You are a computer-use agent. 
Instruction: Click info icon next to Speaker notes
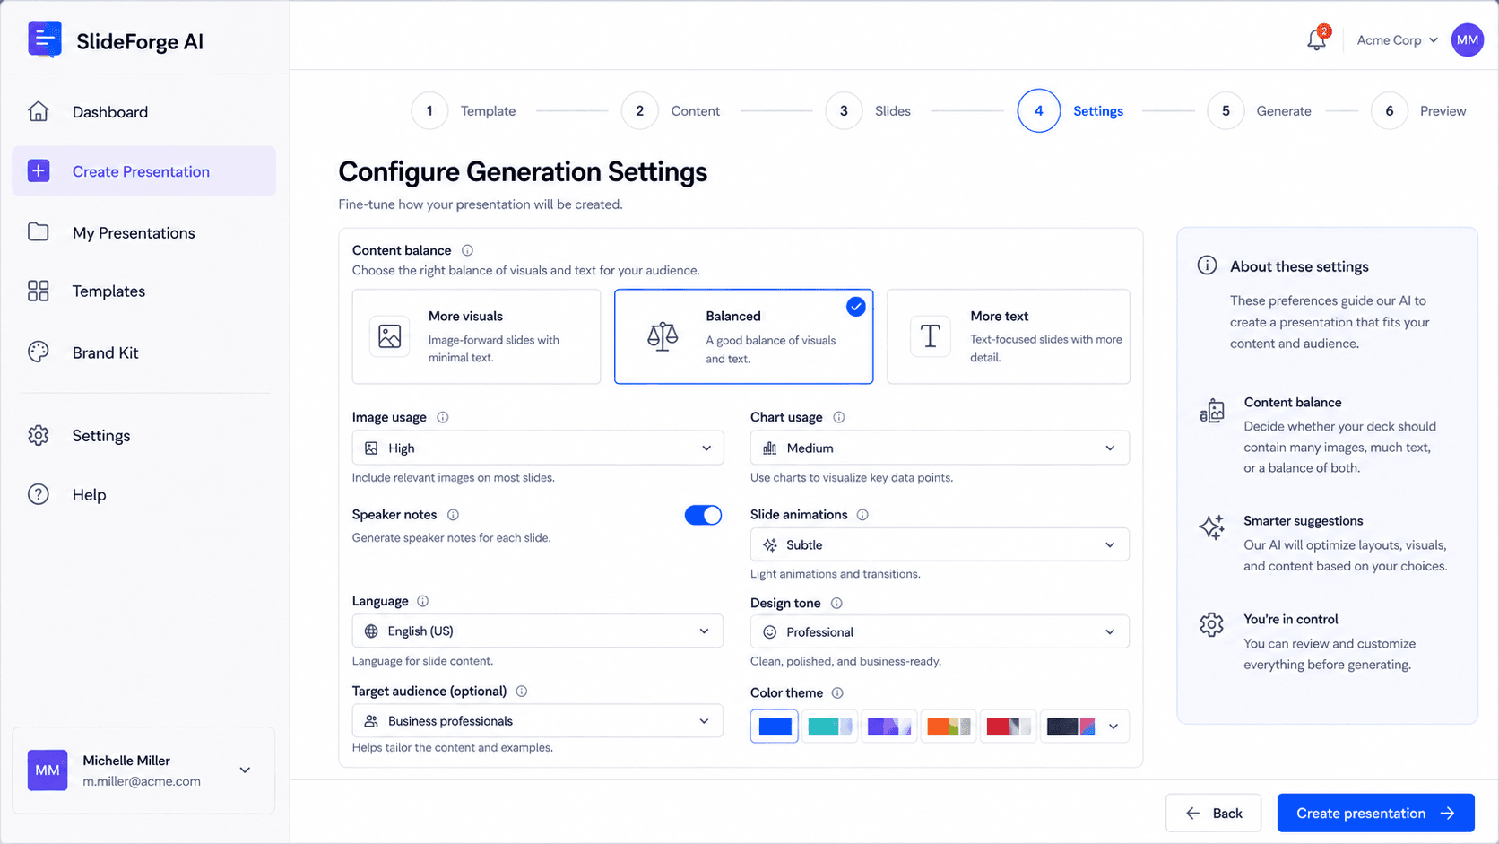click(453, 515)
